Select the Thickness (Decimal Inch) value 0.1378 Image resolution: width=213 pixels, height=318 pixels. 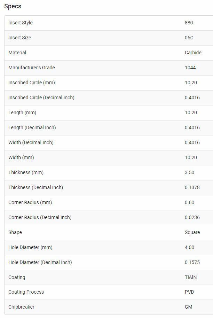coord(192,187)
